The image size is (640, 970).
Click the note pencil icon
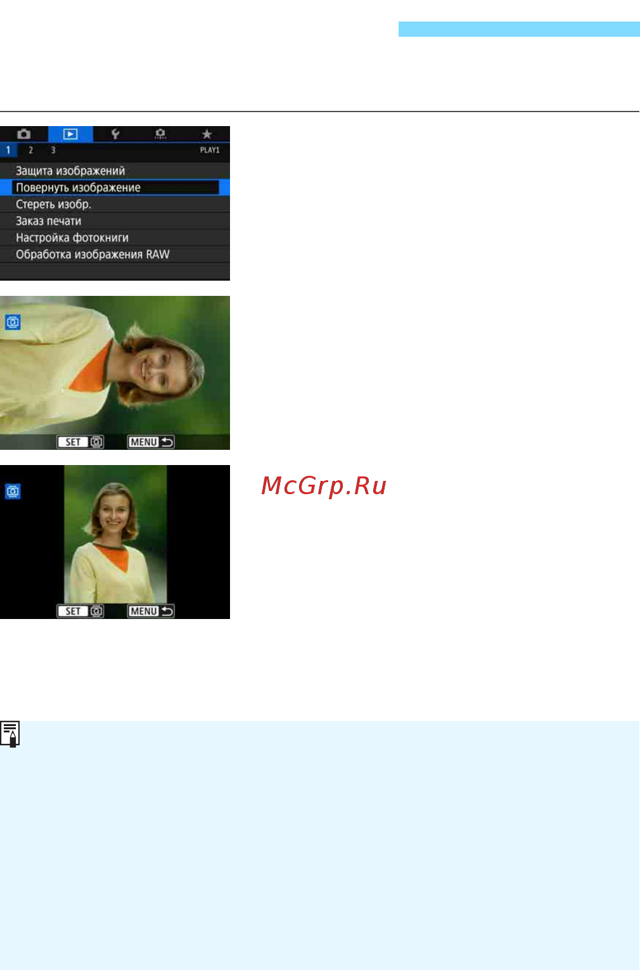tap(10, 734)
